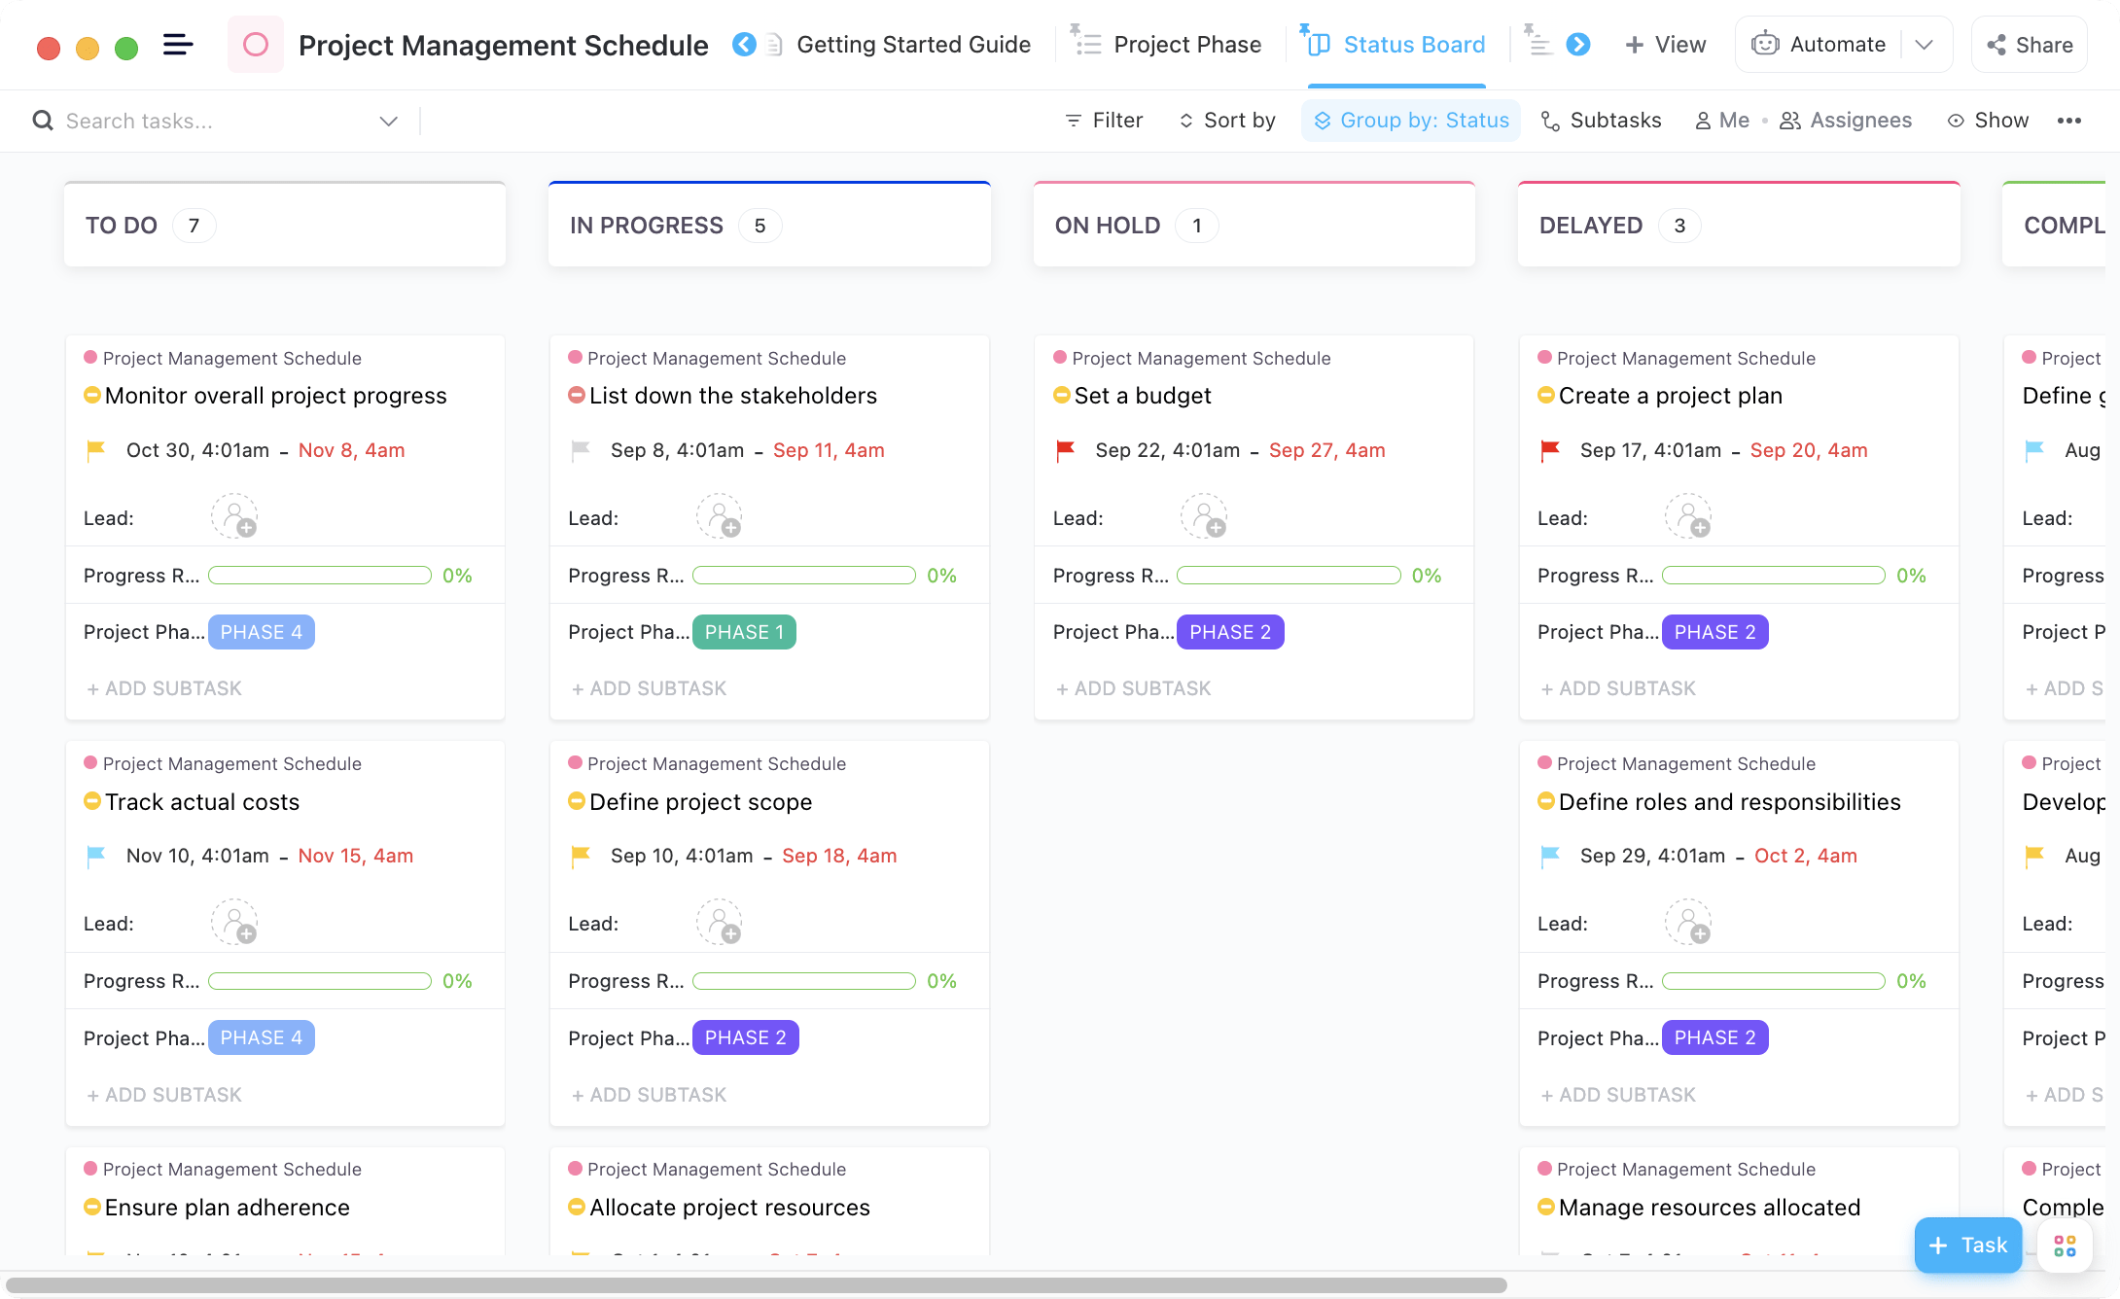Toggle Group by Status filter

1408,120
